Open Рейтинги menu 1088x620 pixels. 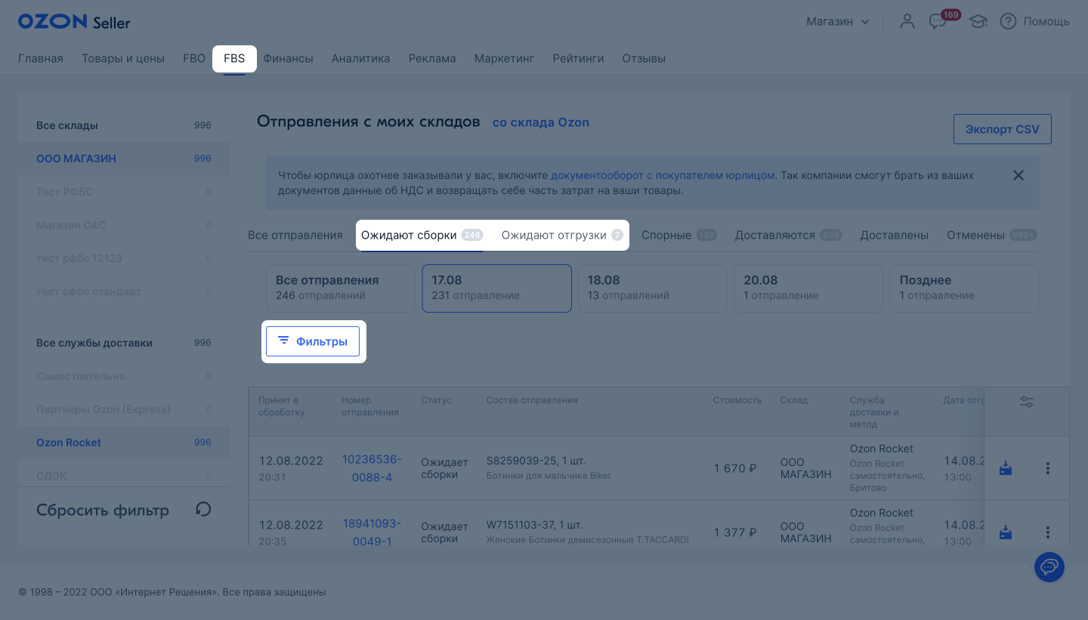click(578, 58)
